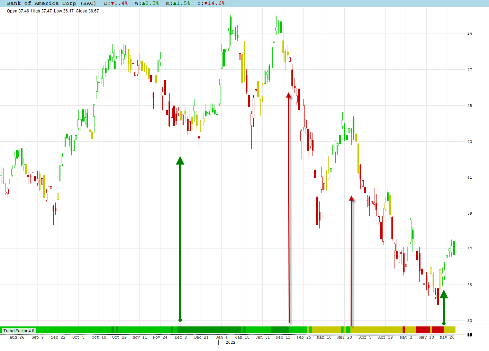The width and height of the screenshot is (489, 351).
Task: Open the BAC ticker symbol selector
Action: pos(89,3)
